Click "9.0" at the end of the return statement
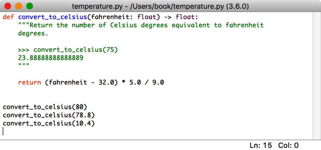Viewport: 321px width, 150px height. (158, 82)
